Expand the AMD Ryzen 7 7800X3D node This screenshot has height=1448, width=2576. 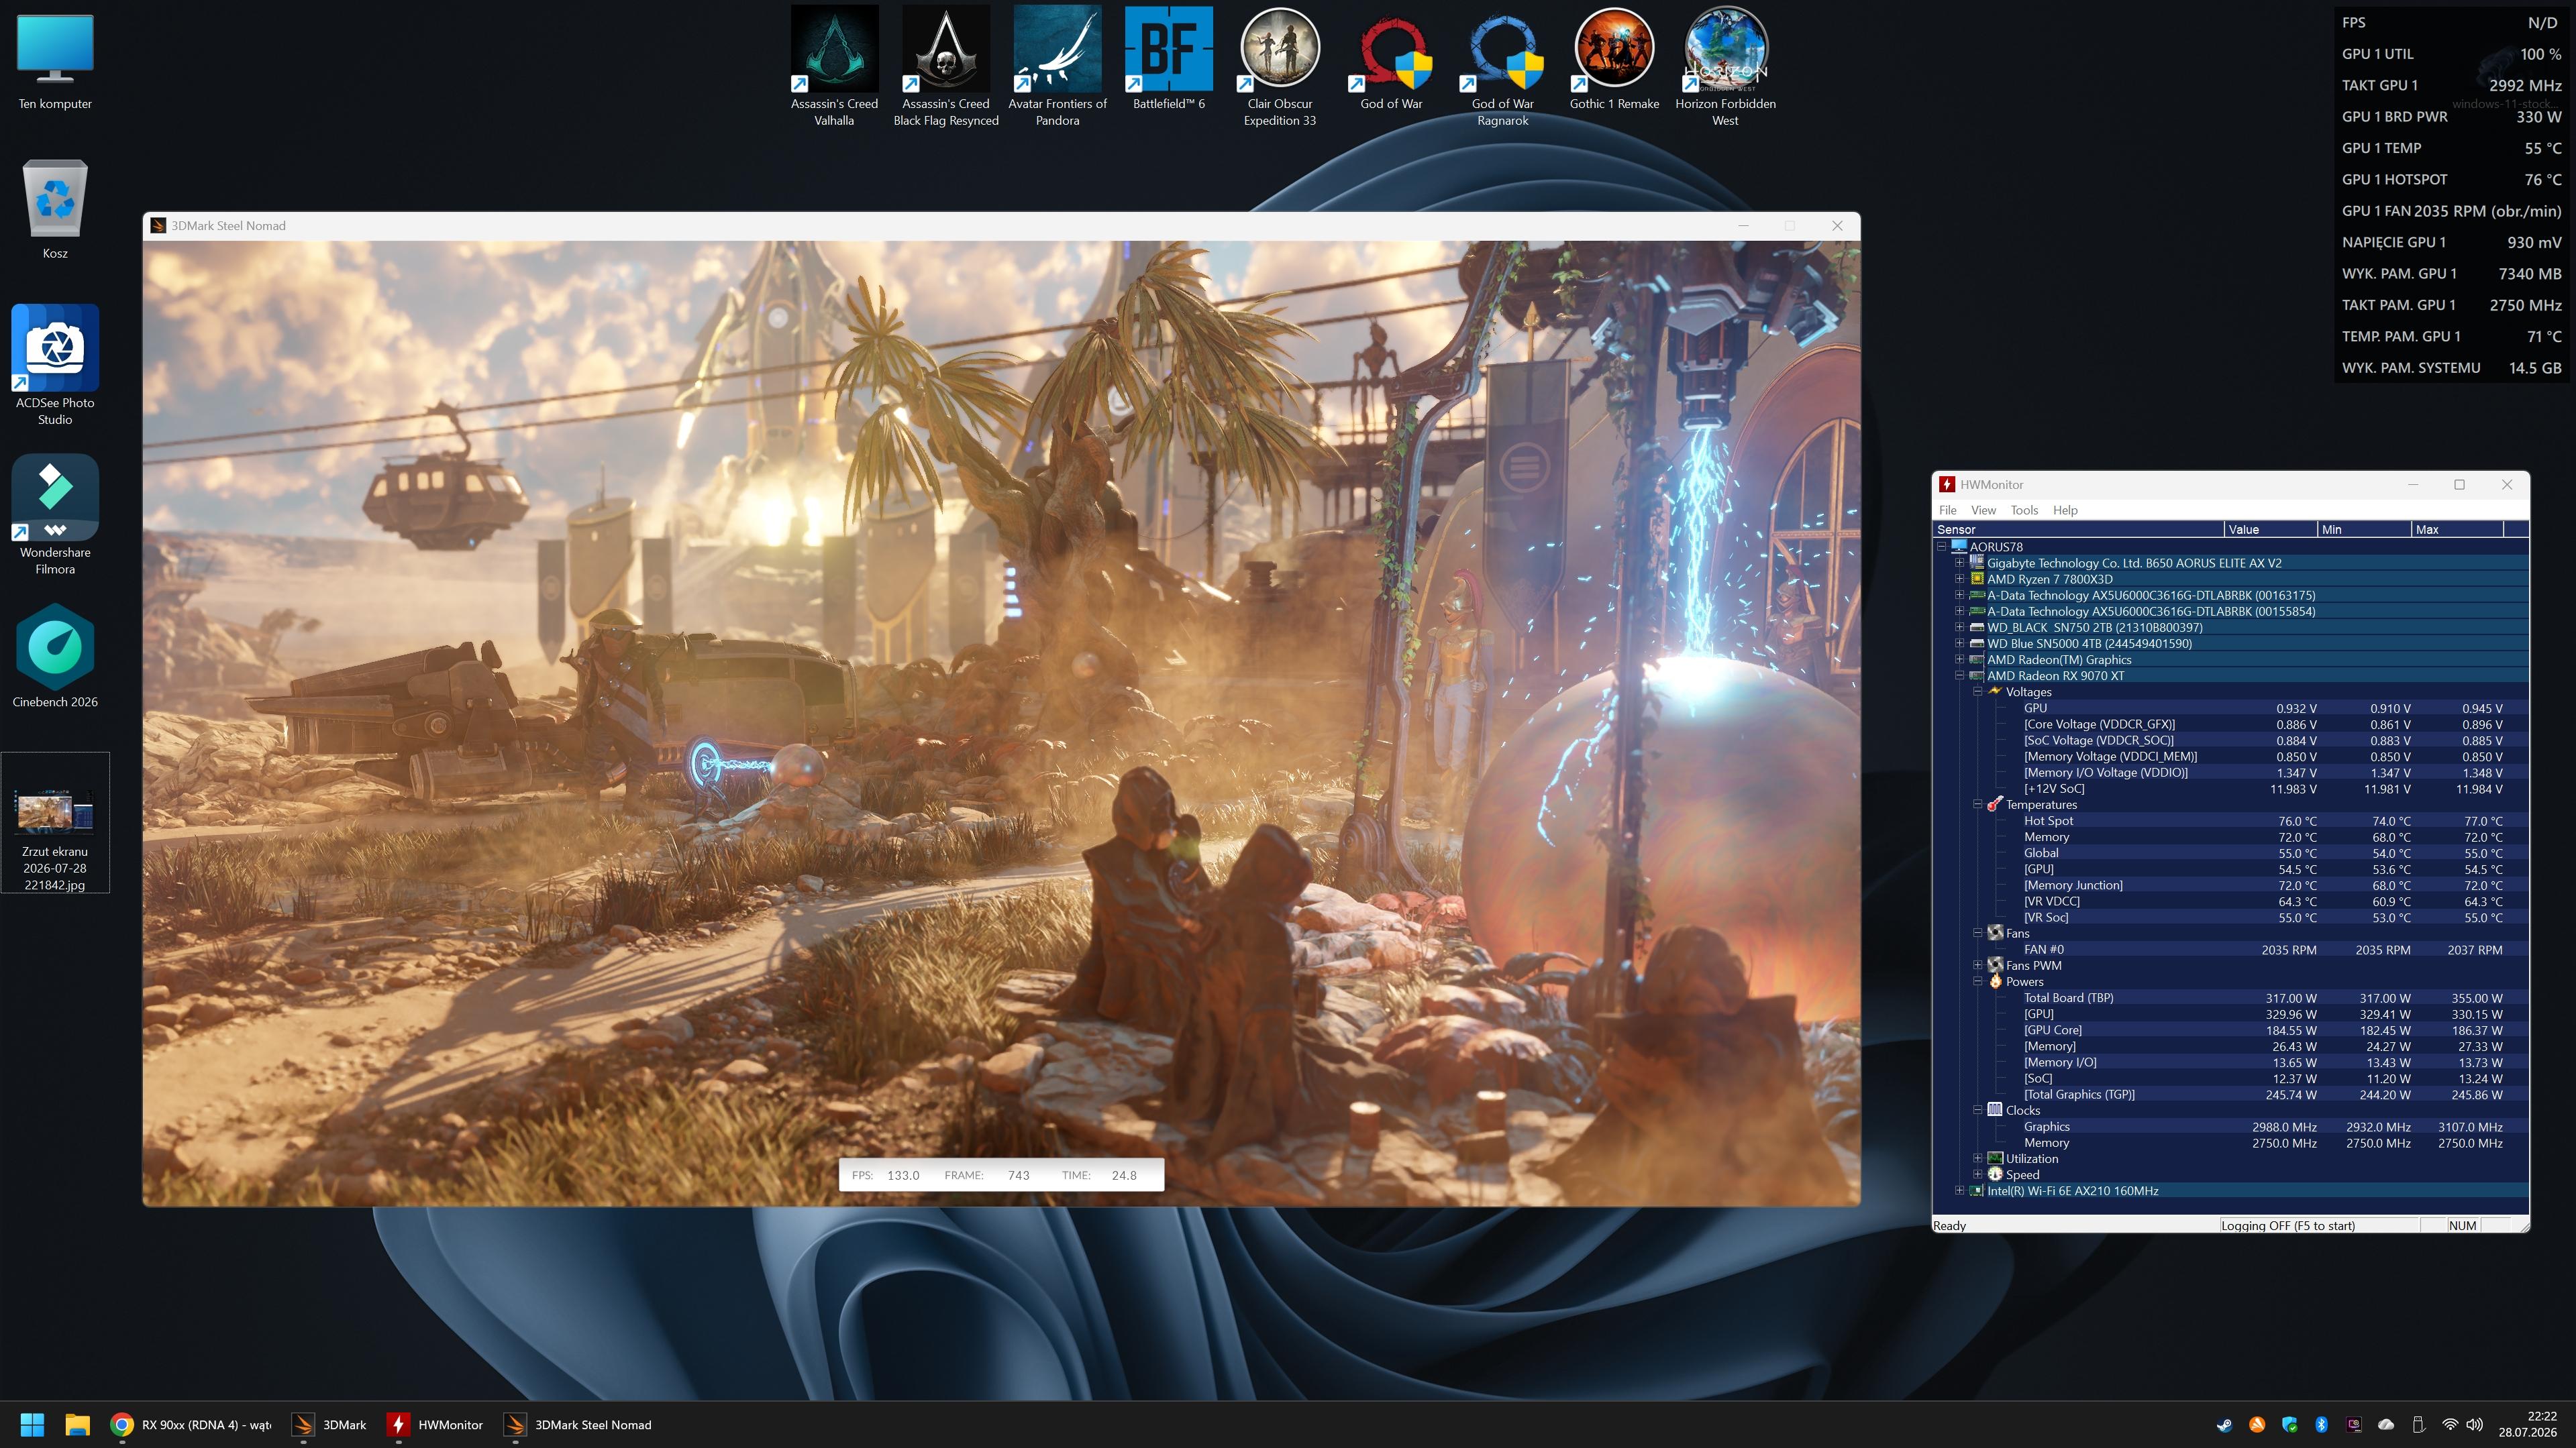pyautogui.click(x=1960, y=579)
